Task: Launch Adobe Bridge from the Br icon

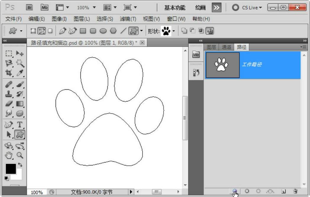Action: [x=30, y=7]
